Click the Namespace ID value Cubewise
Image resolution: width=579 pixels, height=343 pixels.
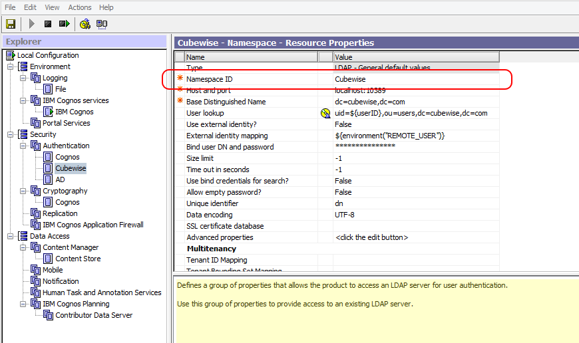click(x=350, y=79)
